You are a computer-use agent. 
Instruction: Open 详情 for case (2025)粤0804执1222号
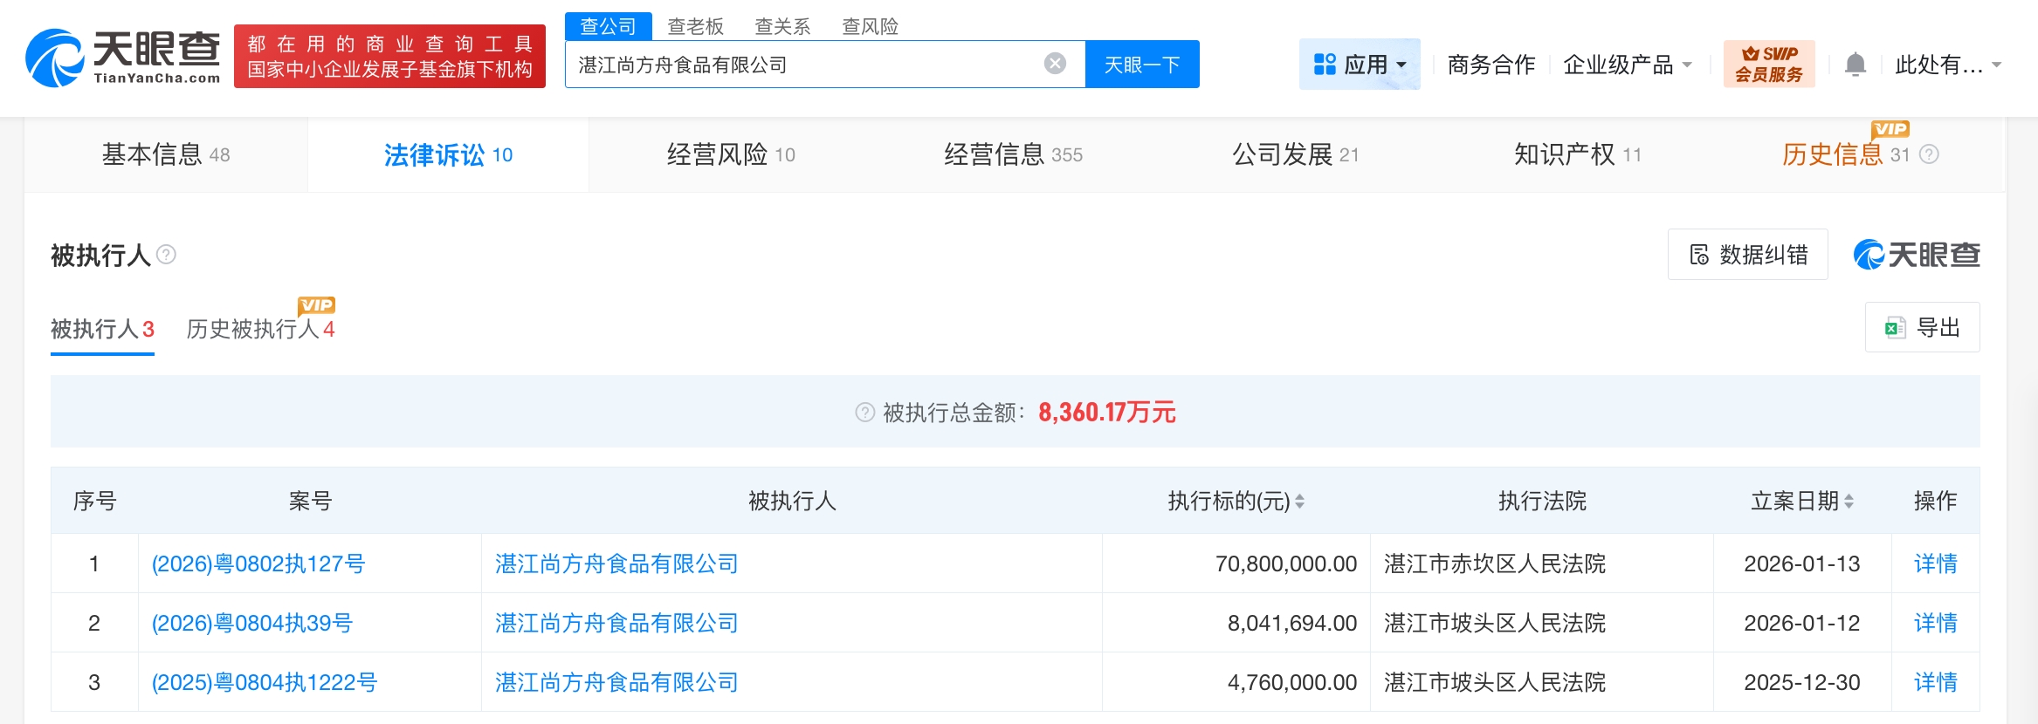point(1935,682)
